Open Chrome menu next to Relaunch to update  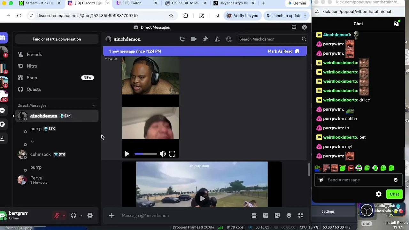(305, 16)
